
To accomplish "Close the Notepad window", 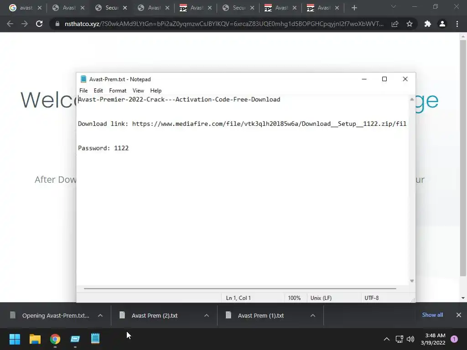I will [x=405, y=79].
